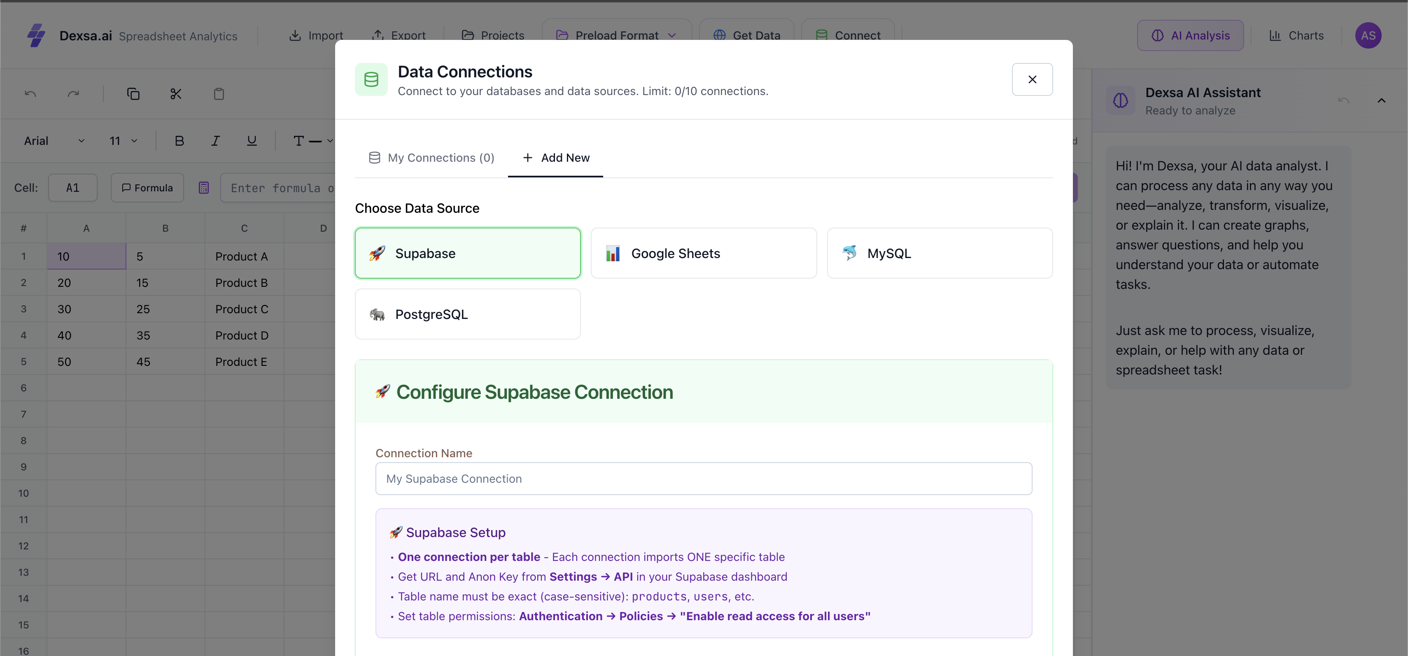
Task: Switch to the Add New tab
Action: 555,158
